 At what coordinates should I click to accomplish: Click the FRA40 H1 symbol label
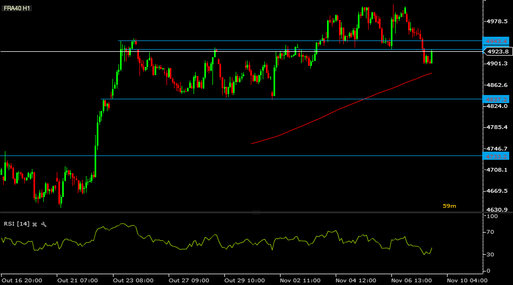[17, 8]
